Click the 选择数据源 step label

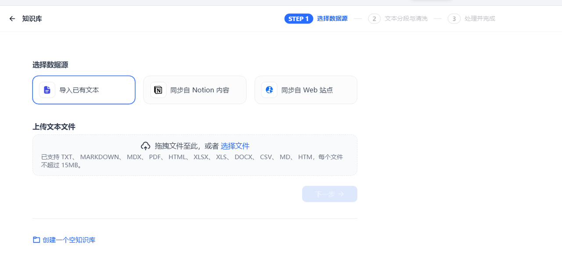(332, 19)
